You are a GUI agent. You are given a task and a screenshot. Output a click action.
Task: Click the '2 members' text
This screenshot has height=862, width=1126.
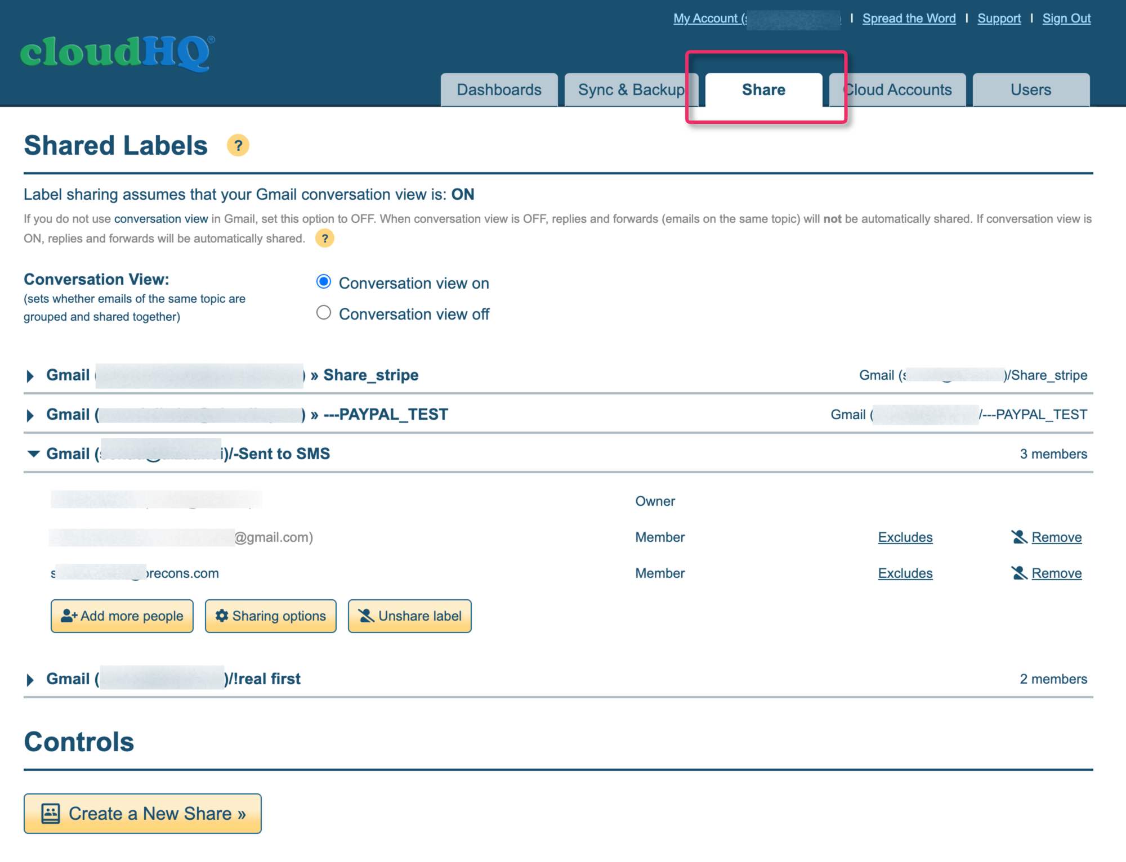pyautogui.click(x=1053, y=679)
